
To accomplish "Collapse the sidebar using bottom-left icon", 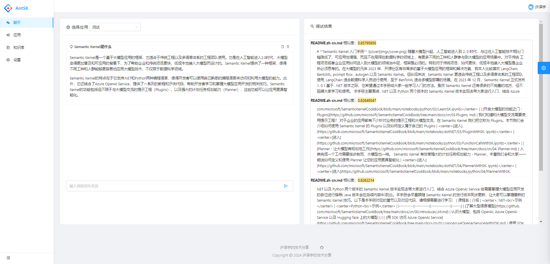I will coord(8,258).
